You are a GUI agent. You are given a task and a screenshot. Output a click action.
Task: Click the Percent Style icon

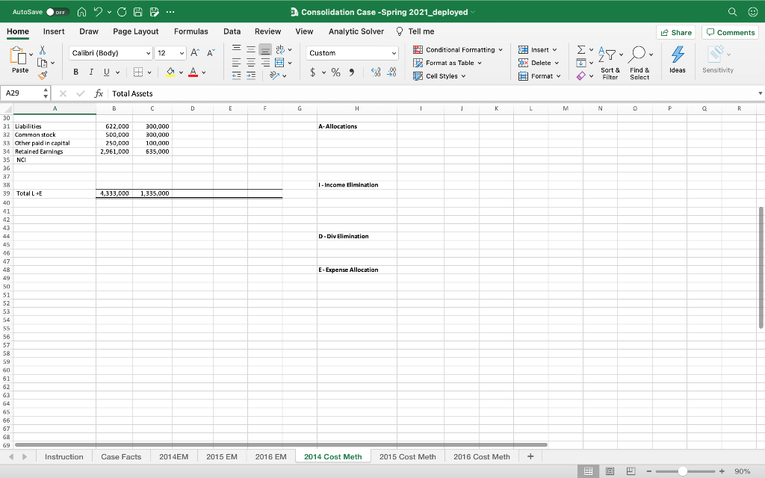(x=335, y=72)
